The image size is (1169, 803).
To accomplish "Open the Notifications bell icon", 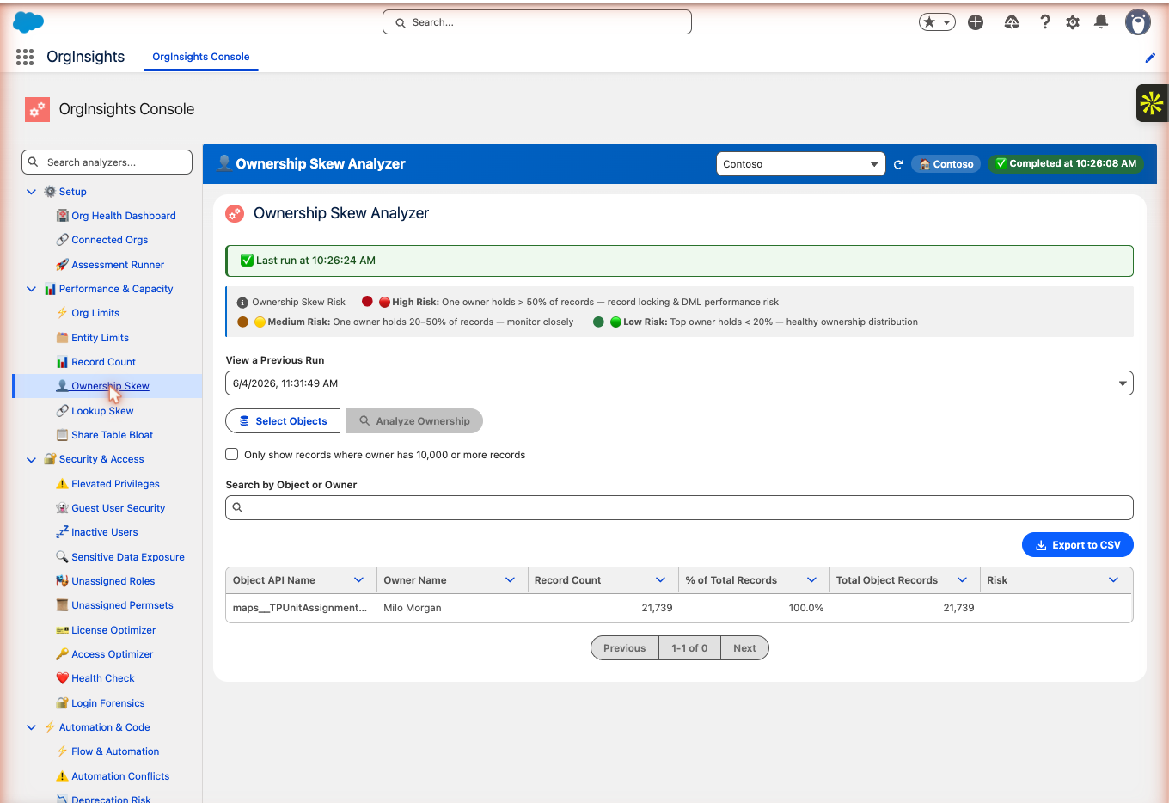I will [1101, 22].
